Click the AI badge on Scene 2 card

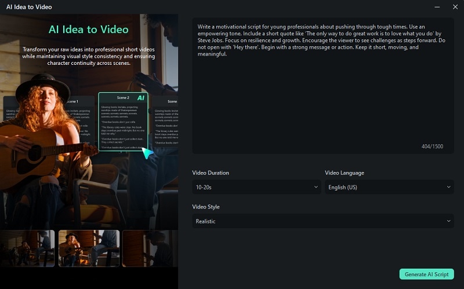click(141, 98)
